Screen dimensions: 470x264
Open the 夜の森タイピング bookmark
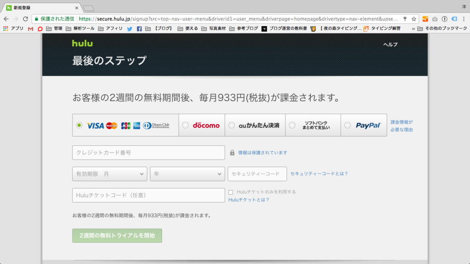(336, 28)
